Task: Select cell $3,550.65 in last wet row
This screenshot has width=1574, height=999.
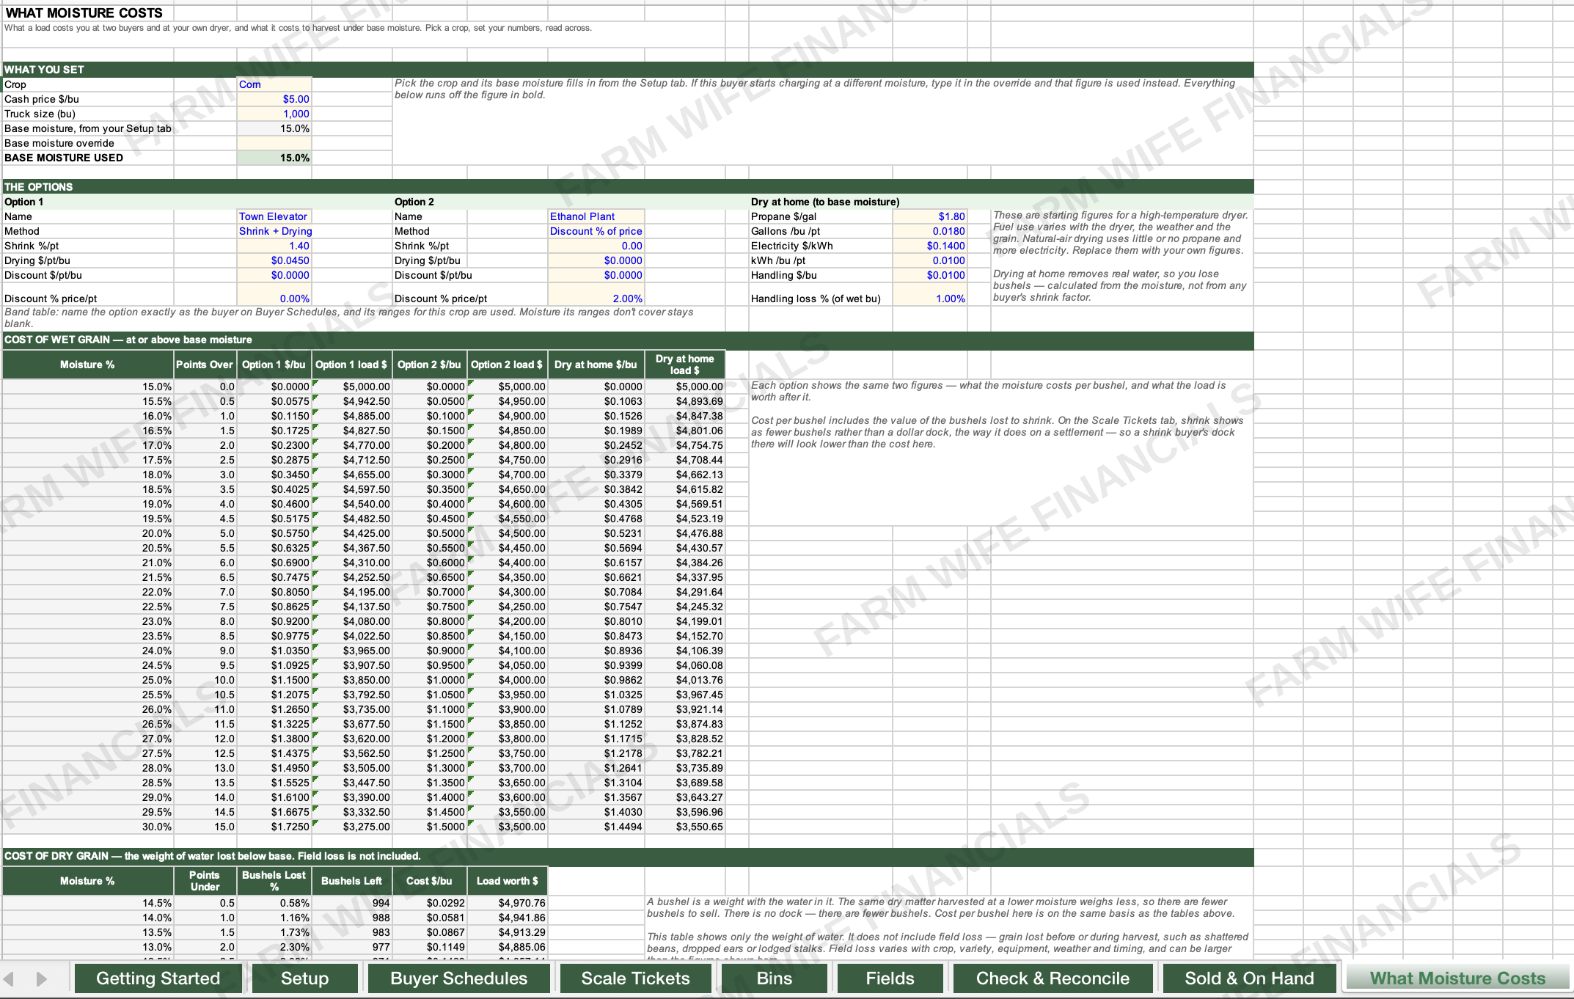Action: tap(685, 827)
